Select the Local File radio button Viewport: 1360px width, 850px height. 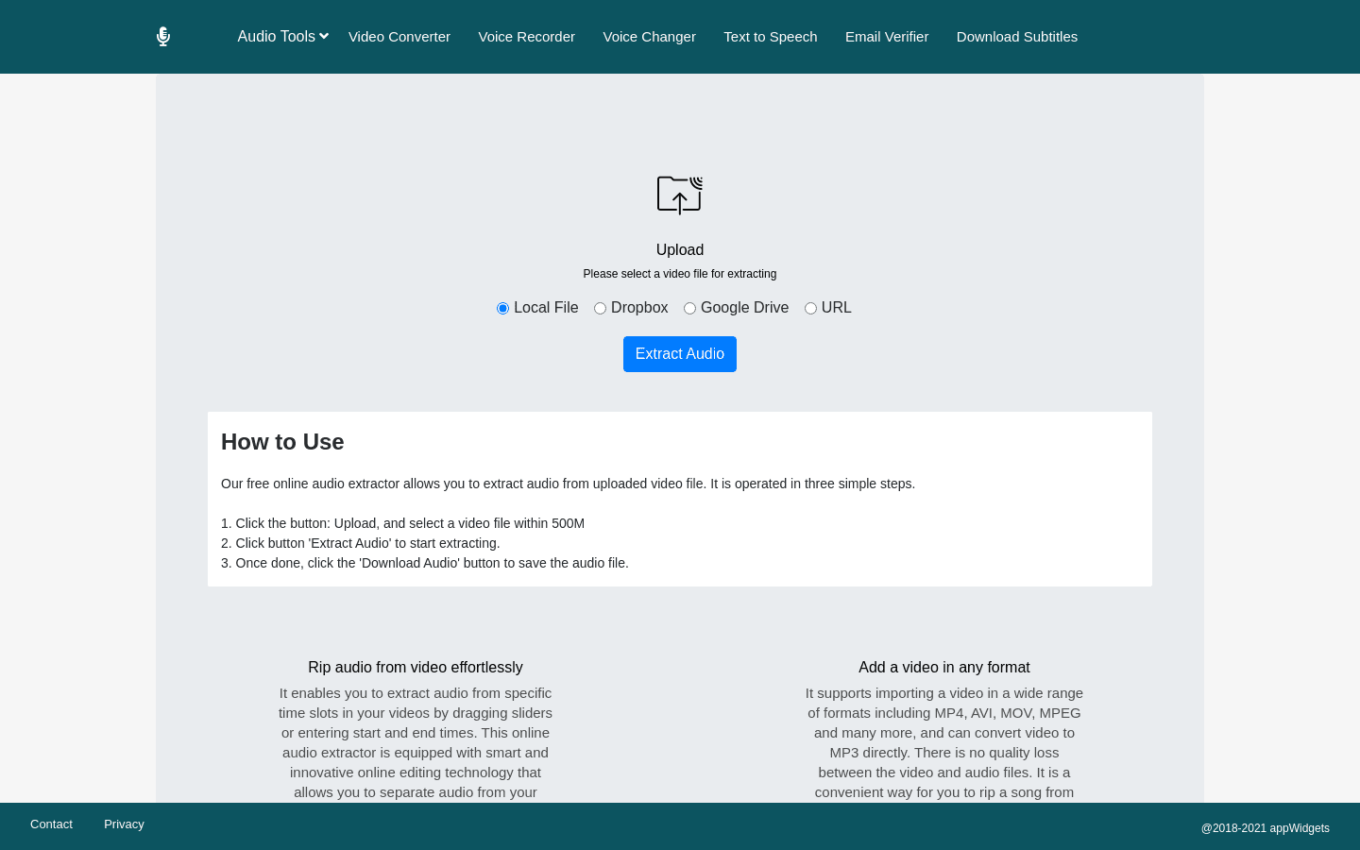click(502, 308)
